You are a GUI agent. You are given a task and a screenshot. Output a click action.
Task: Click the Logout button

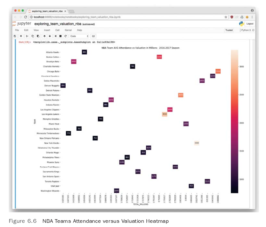tap(250, 24)
